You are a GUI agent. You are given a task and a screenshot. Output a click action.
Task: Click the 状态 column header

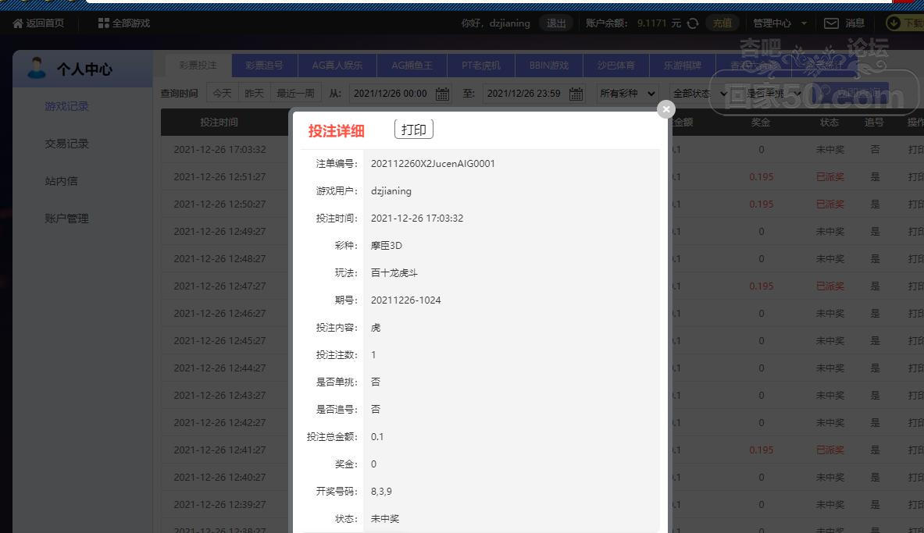[829, 122]
